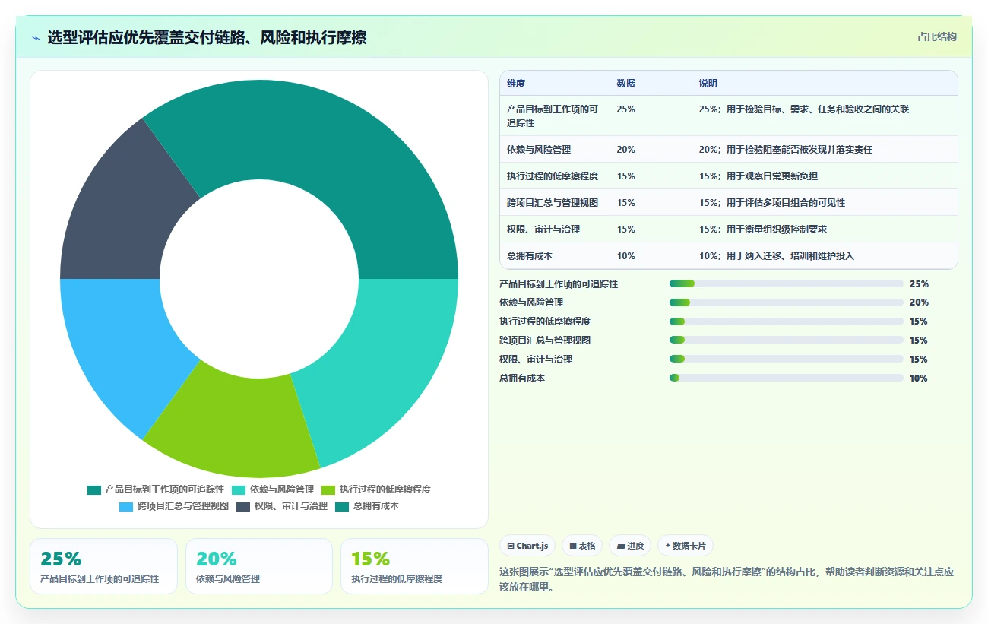Click description 用于检验阻塞能否被发现并落实责任
Viewport: 988px width, 624px height.
800,150
